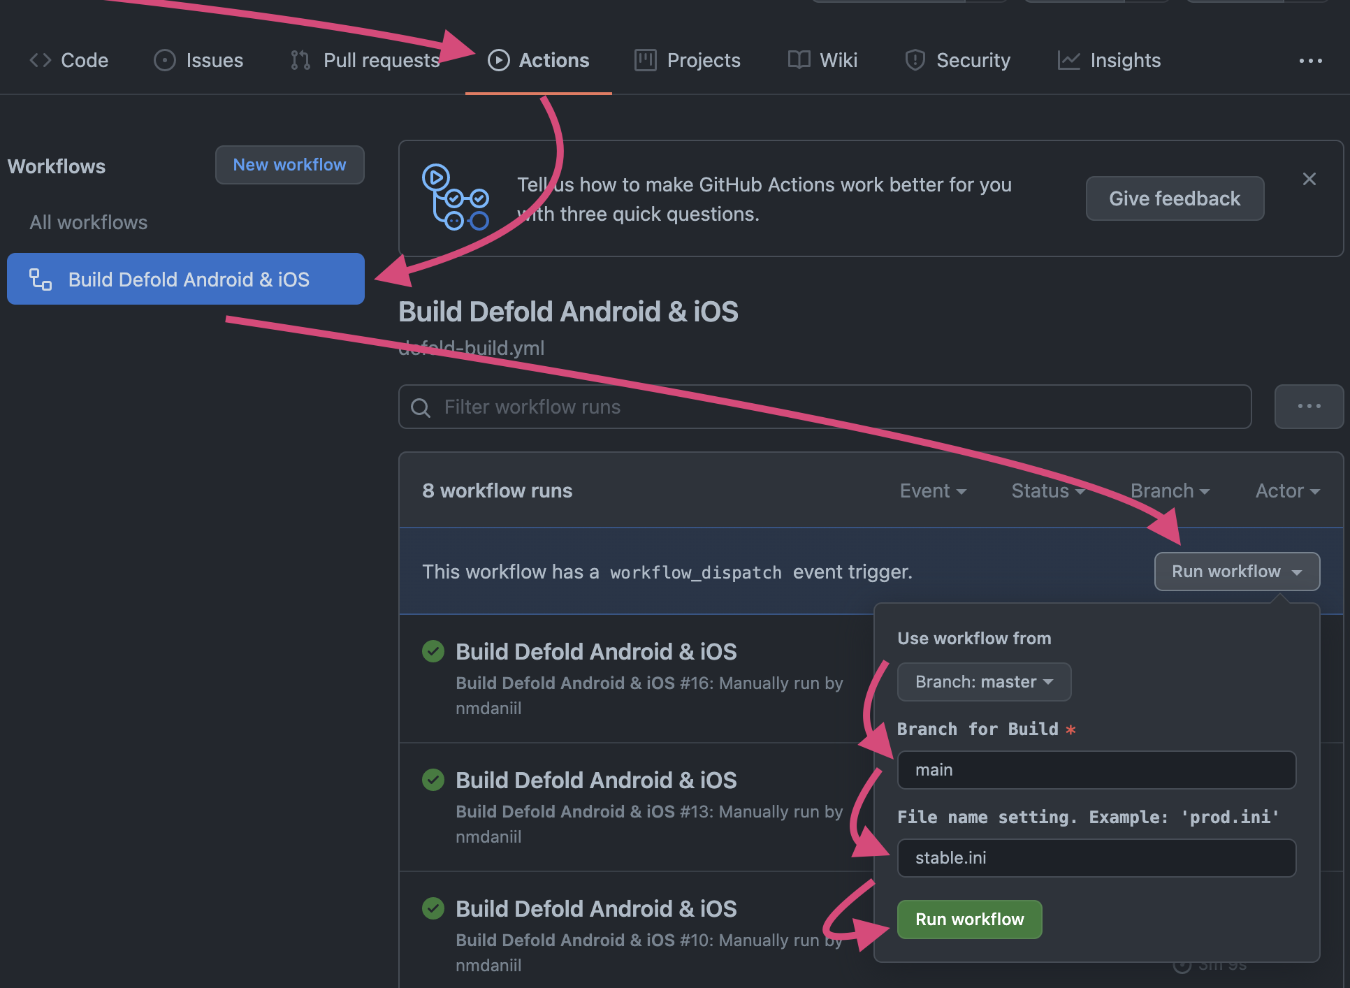Expand the Event filter dropdown
Viewport: 1350px width, 988px height.
click(x=933, y=491)
